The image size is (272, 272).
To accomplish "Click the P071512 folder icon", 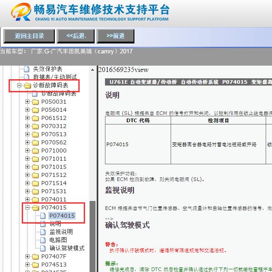I will click(x=35, y=175).
